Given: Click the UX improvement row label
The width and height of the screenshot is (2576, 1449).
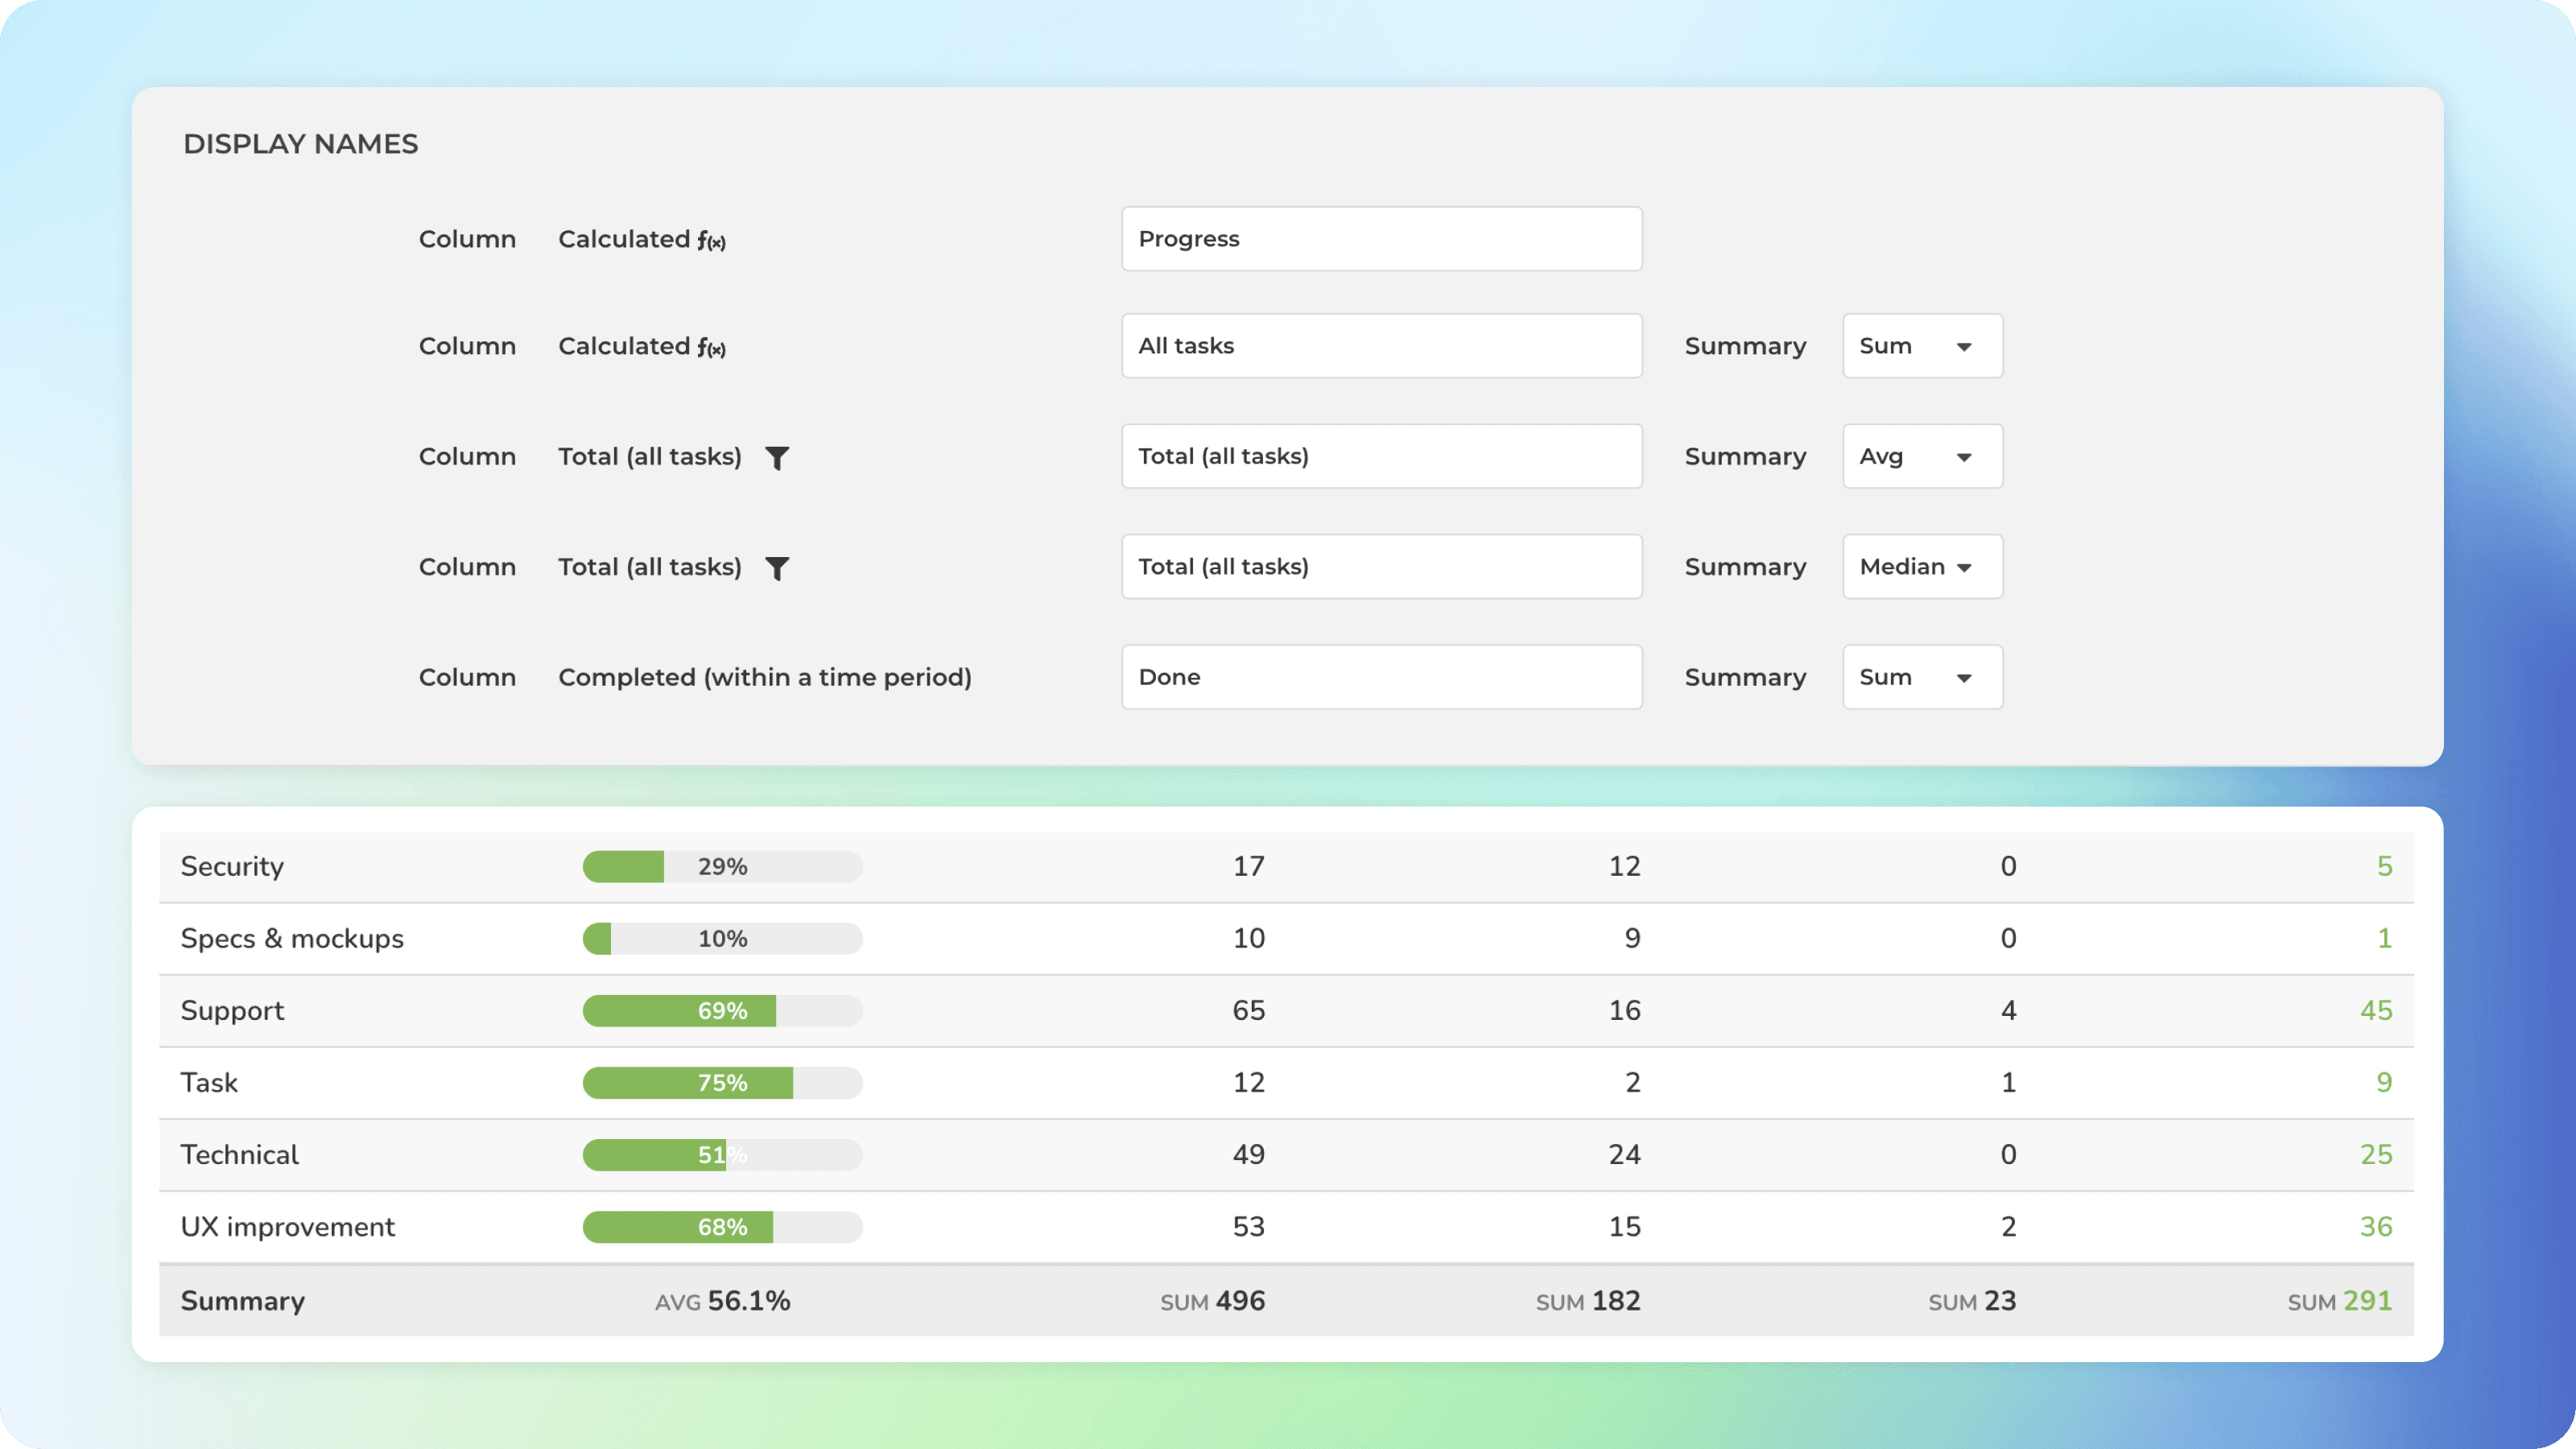Looking at the screenshot, I should click(x=288, y=1227).
